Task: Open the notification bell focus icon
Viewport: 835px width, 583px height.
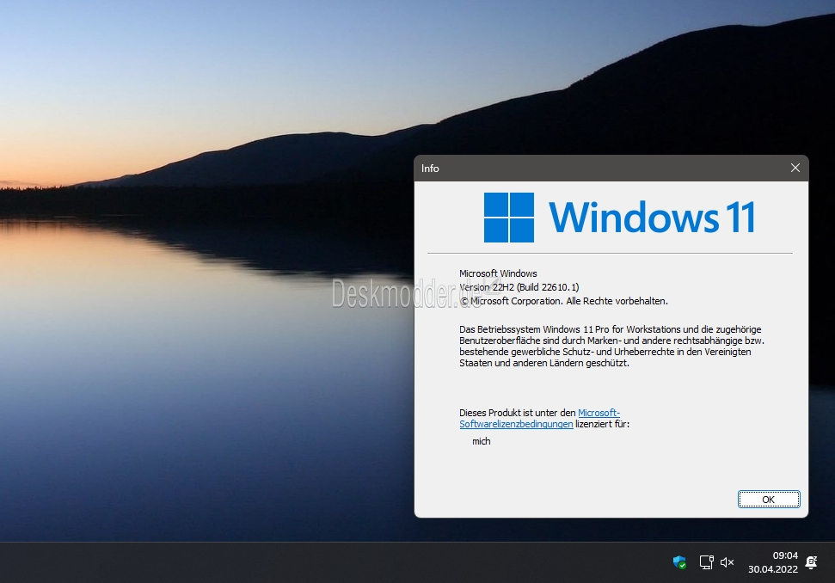Action: click(812, 562)
